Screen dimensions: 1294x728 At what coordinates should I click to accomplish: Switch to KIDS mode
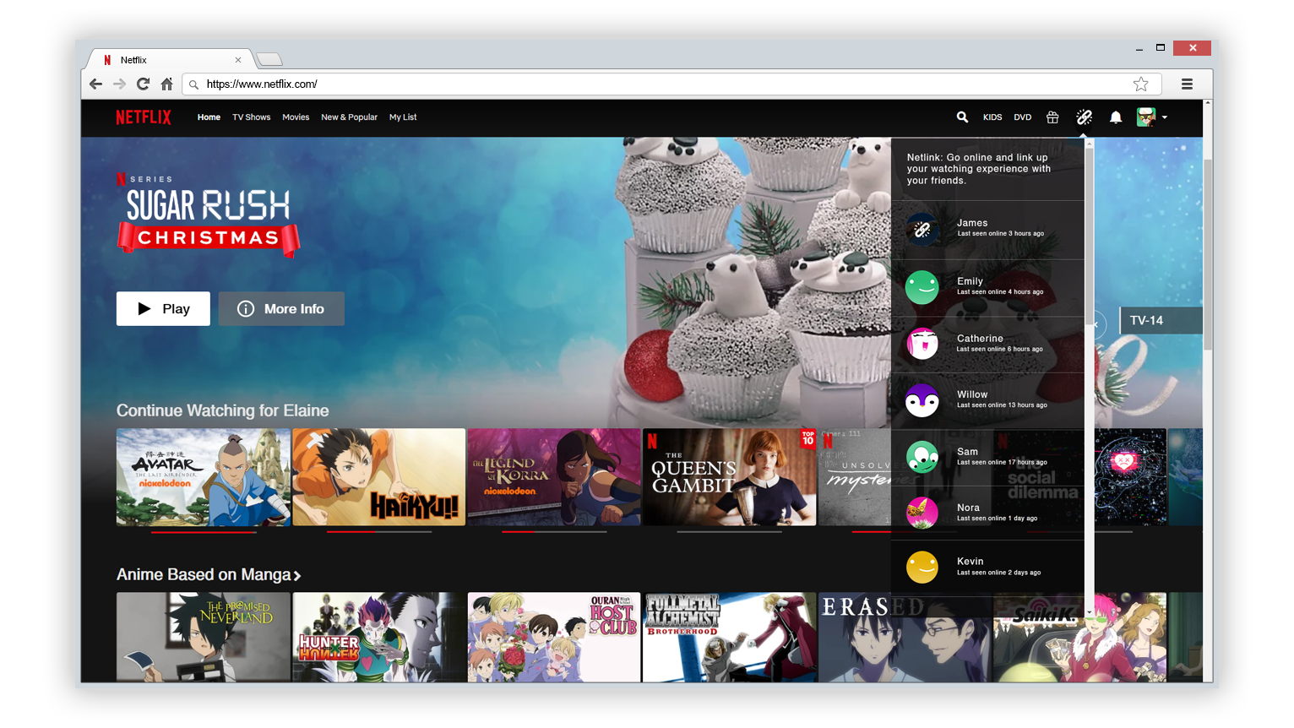(x=992, y=117)
